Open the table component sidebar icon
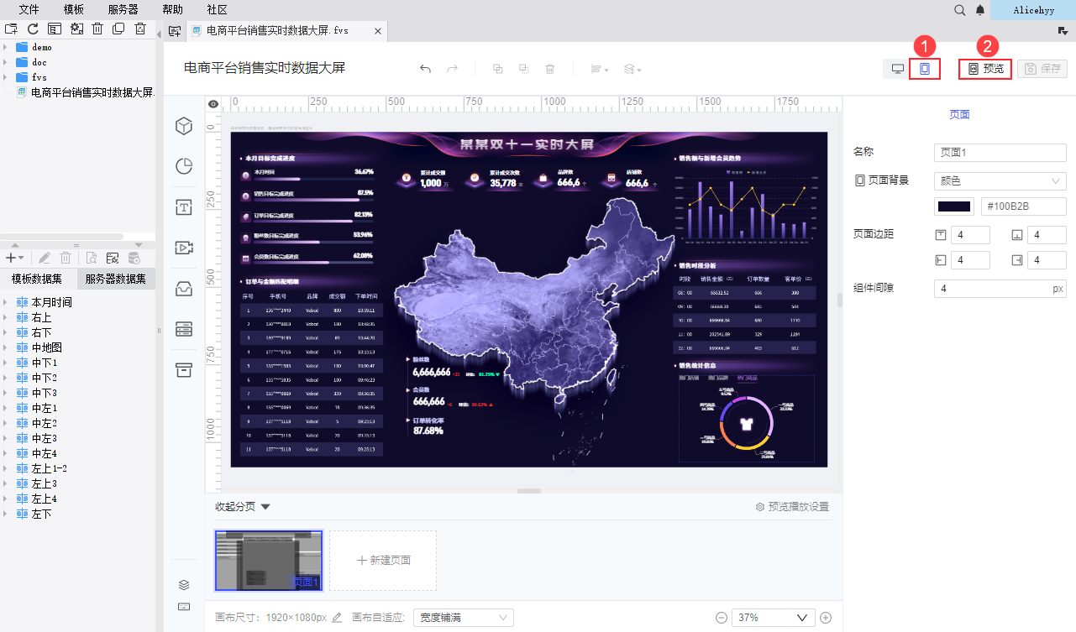Screen dimensions: 1076x632 point(184,329)
